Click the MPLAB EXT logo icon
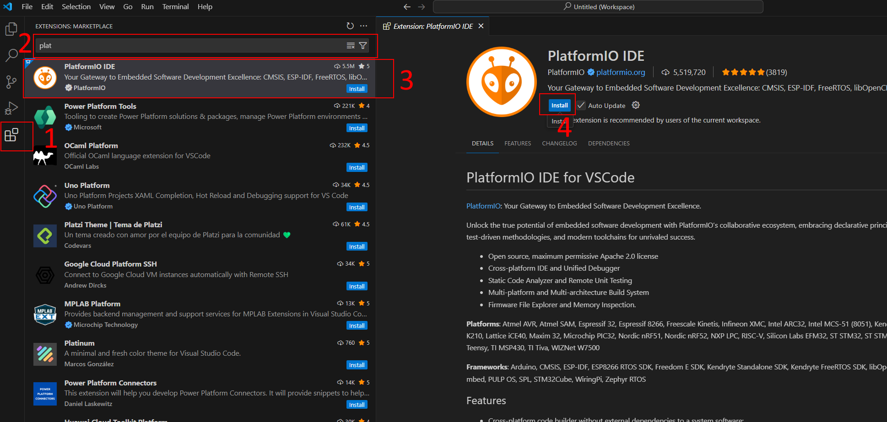 click(x=45, y=315)
